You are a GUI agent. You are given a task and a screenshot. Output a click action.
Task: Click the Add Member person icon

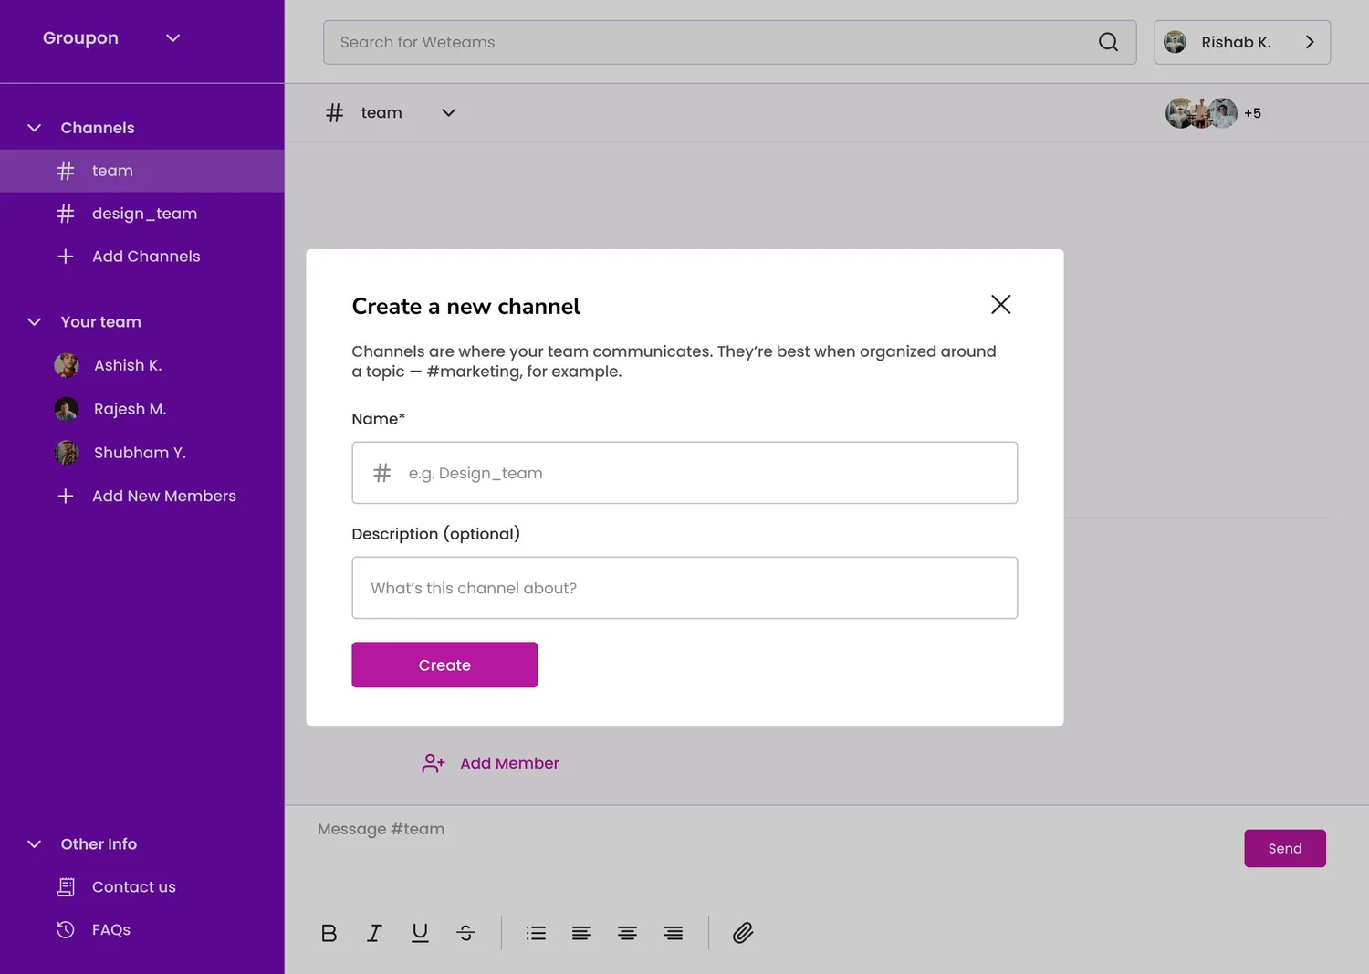(434, 763)
